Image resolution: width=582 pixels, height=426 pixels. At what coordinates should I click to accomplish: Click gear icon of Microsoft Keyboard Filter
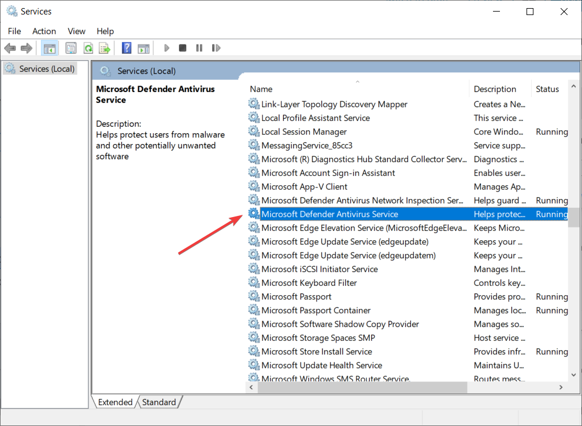pos(254,283)
